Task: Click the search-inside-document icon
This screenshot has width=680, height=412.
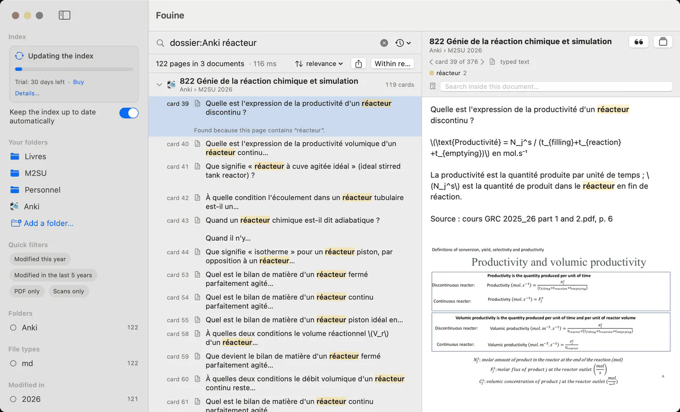Action: (433, 86)
